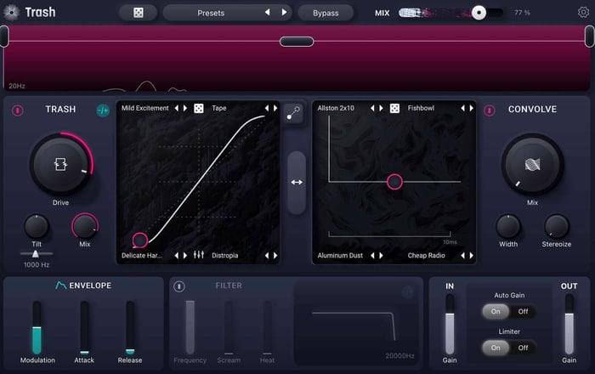The height and width of the screenshot is (374, 595).
Task: Next impulse for Fishbowl slot
Action: pos(471,108)
